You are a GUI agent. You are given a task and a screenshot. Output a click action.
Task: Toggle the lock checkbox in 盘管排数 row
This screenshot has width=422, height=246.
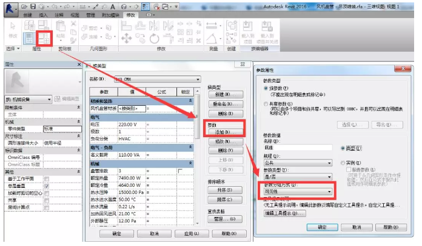click(180, 171)
